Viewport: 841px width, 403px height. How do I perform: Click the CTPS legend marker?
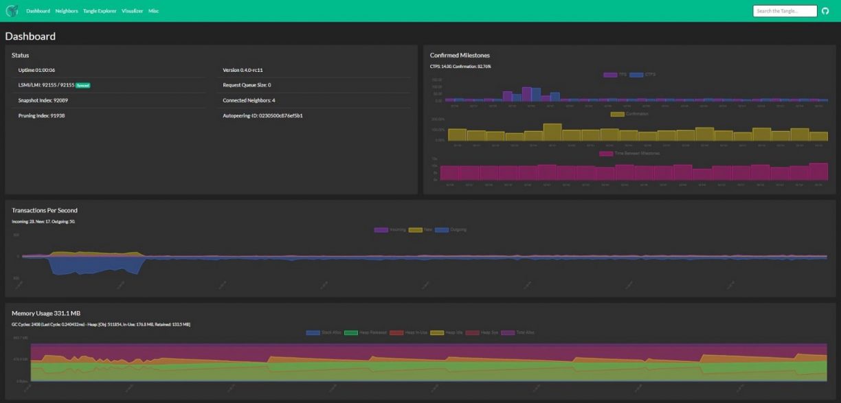[636, 74]
